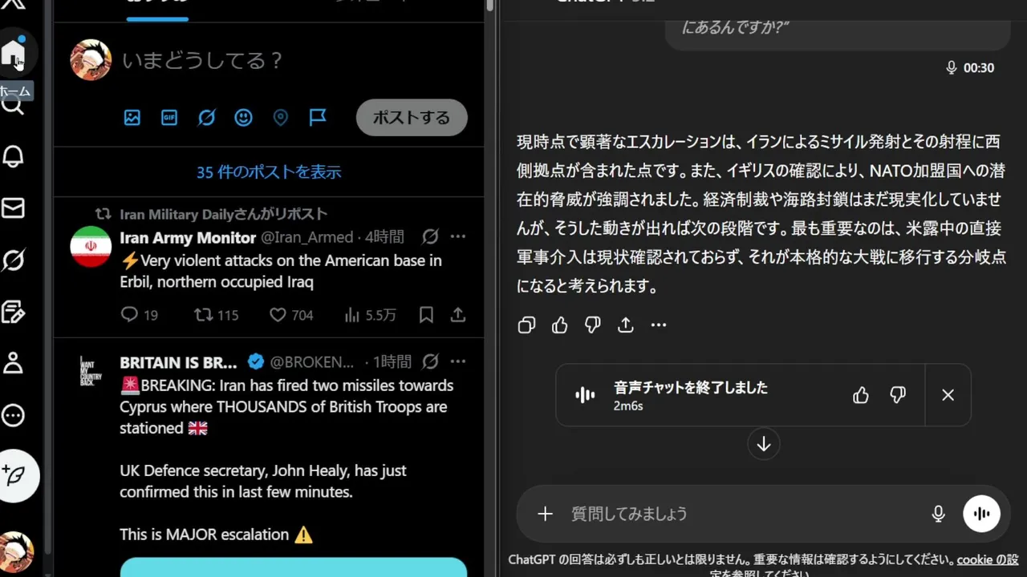Ask Grok about BRITAIN IS BROKEN post
This screenshot has width=1027, height=577.
(x=431, y=361)
